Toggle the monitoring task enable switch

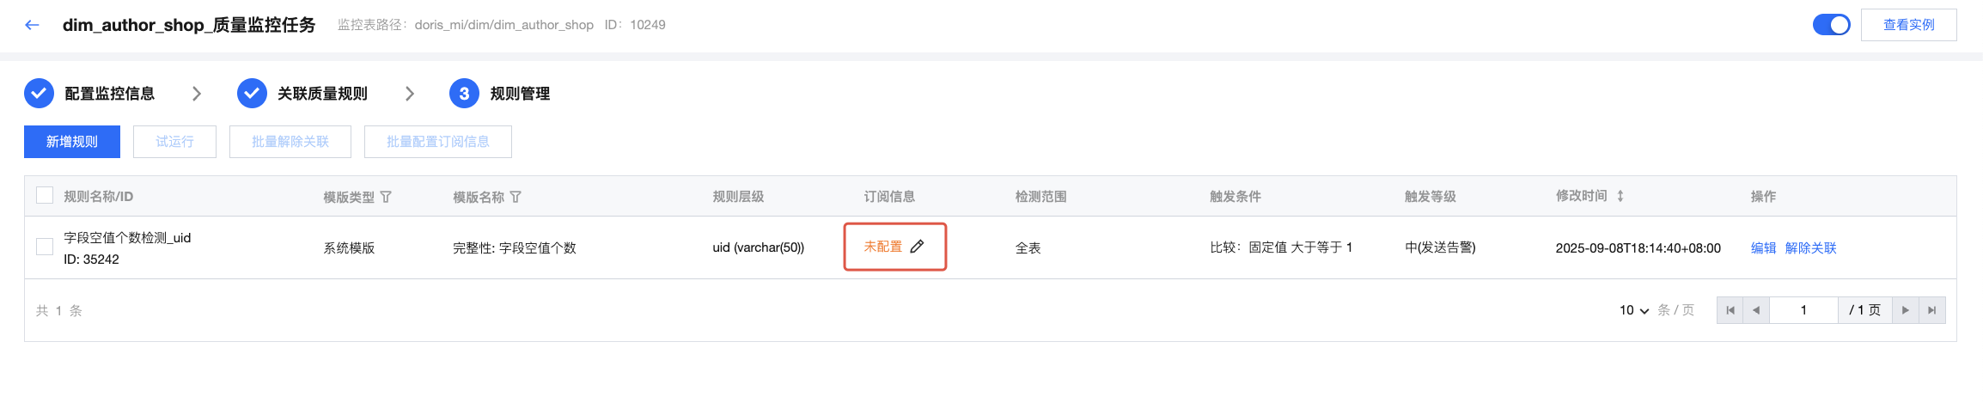(x=1830, y=25)
